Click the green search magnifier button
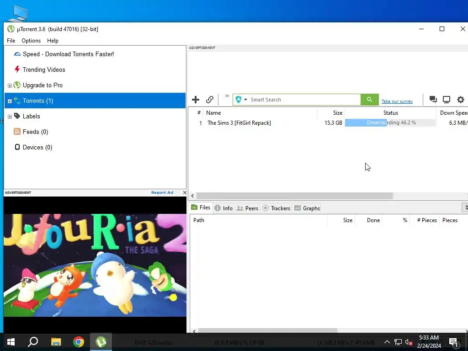The width and height of the screenshot is (468, 351). tap(369, 100)
